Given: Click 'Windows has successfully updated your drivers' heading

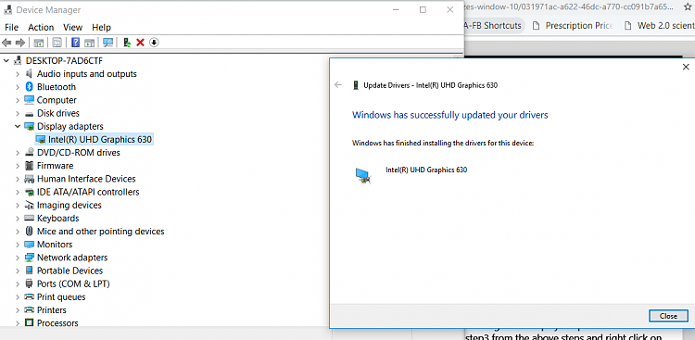Looking at the screenshot, I should pyautogui.click(x=449, y=115).
